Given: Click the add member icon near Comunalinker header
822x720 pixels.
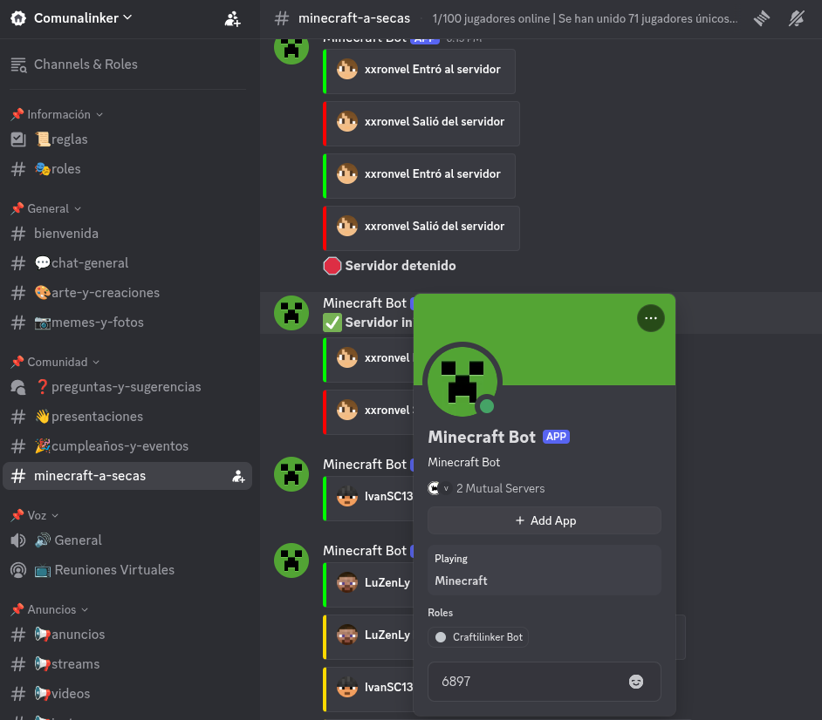Looking at the screenshot, I should click(x=232, y=18).
